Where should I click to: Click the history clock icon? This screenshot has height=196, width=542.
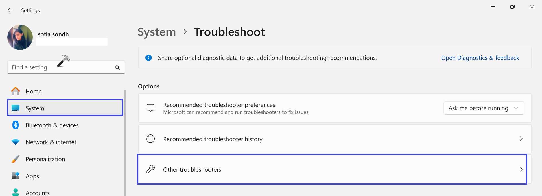(150, 139)
